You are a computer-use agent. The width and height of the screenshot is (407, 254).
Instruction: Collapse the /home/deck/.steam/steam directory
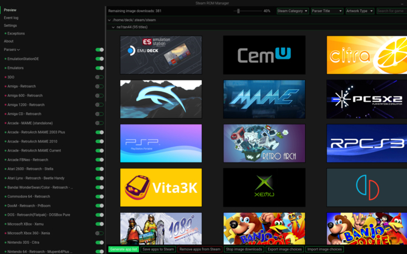pyautogui.click(x=109, y=20)
